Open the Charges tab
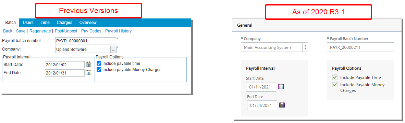 tap(64, 23)
